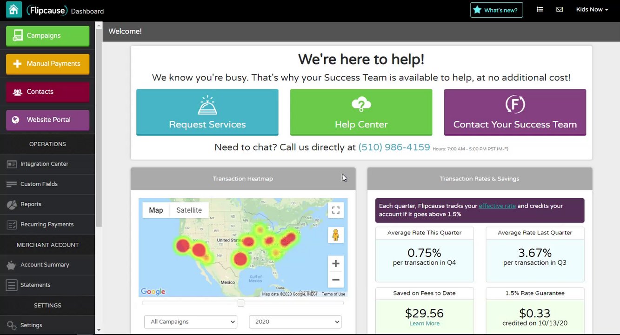620x335 pixels.
Task: Go to Reports in sidebar
Action: (47, 204)
